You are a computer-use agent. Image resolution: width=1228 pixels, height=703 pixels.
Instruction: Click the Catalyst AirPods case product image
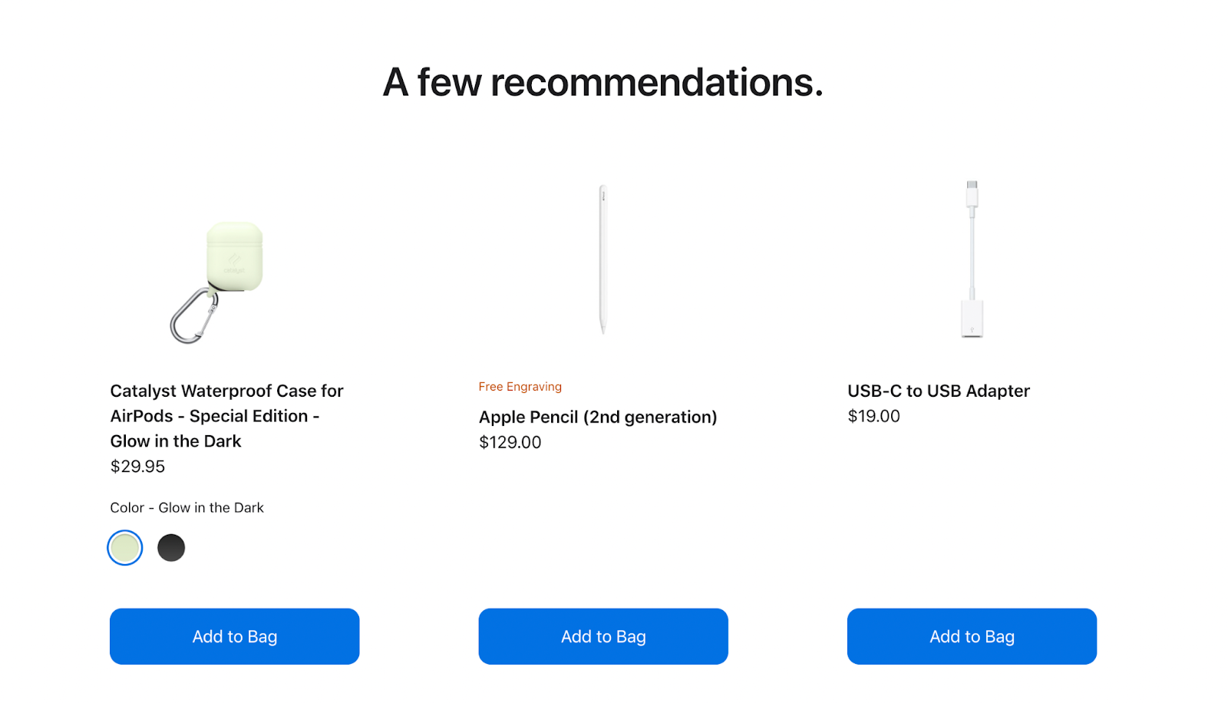[x=217, y=281]
